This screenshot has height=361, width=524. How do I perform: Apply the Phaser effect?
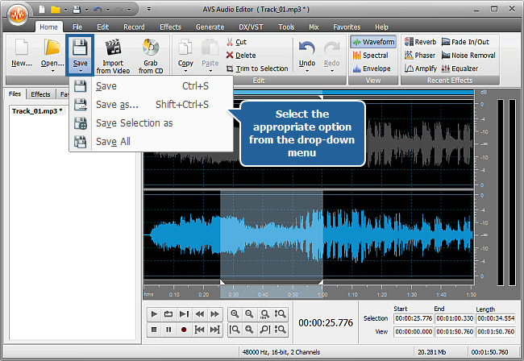(x=420, y=56)
